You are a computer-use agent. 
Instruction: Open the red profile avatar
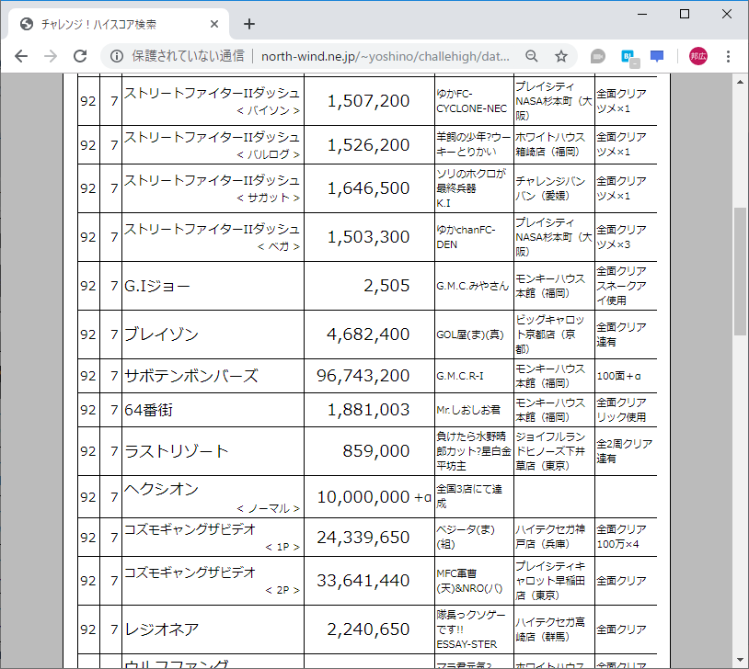pos(697,56)
